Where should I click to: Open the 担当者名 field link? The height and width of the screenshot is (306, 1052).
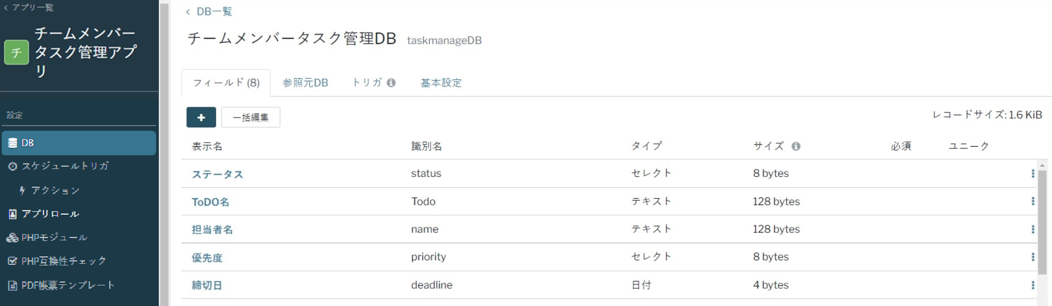coord(212,230)
